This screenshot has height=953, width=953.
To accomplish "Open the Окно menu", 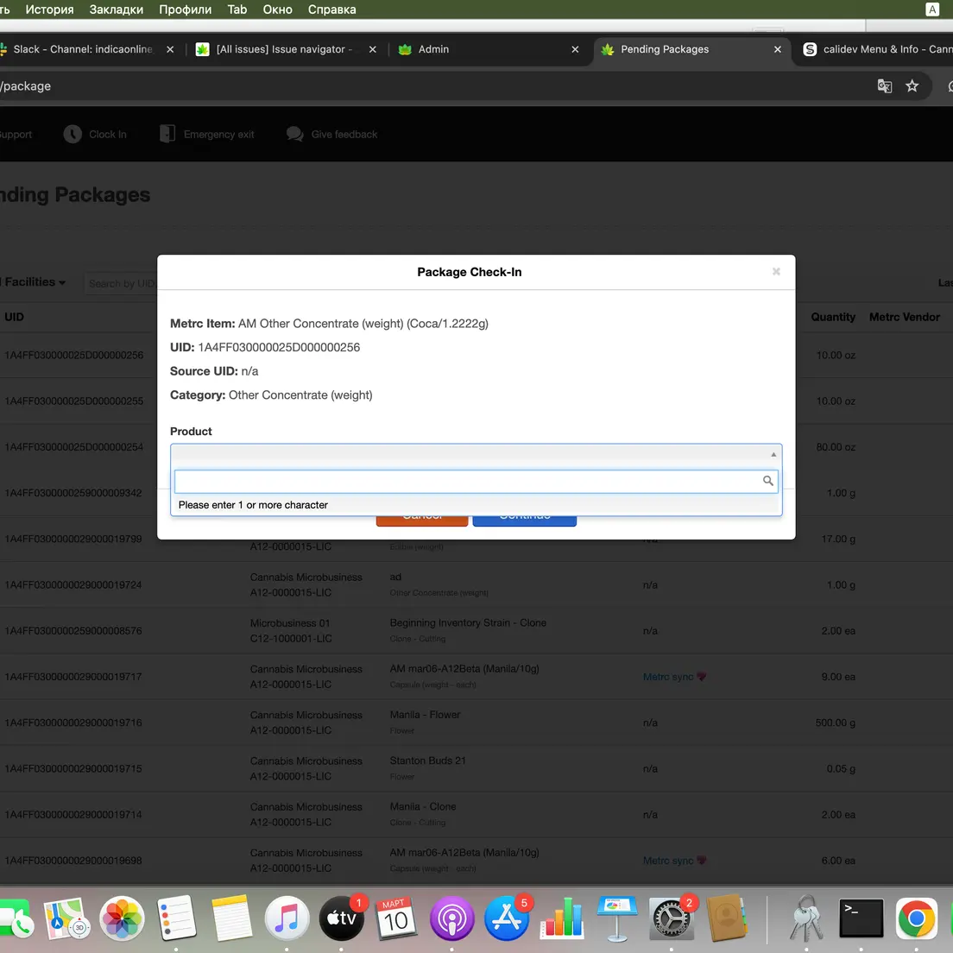I will [277, 9].
